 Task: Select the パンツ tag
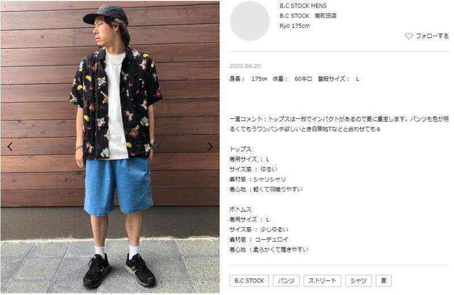286,281
